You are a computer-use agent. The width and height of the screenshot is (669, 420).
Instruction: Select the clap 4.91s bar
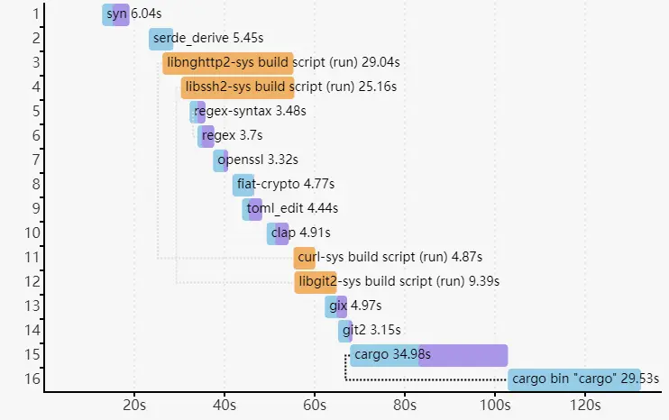click(x=278, y=233)
